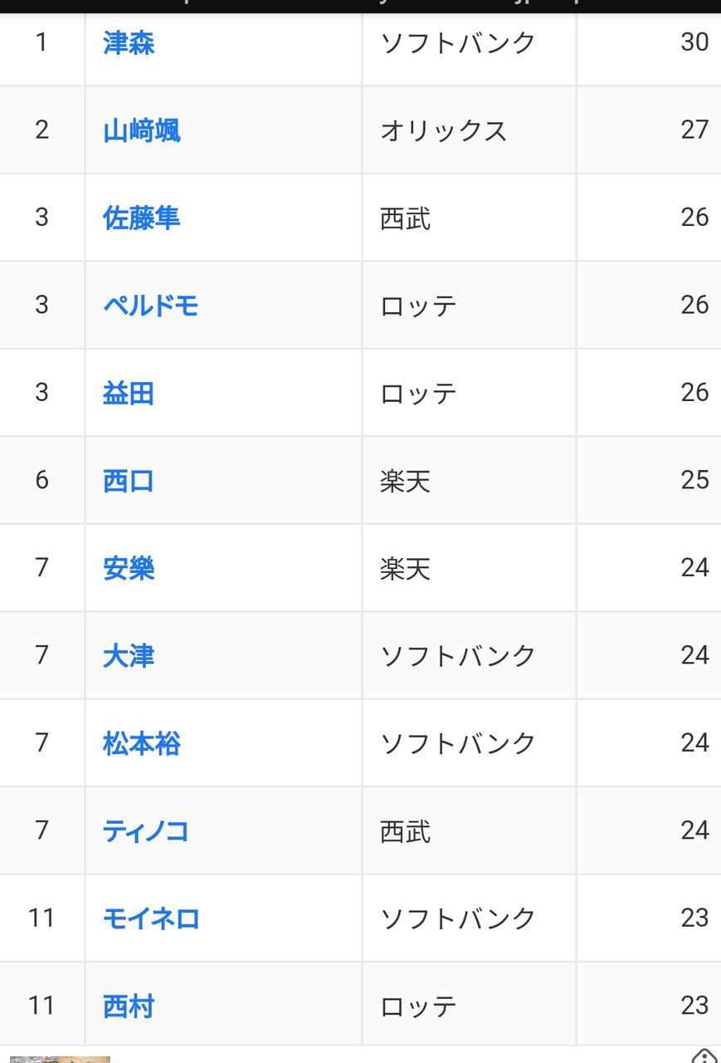
Task: Open the 益田 player page link
Action: [129, 394]
